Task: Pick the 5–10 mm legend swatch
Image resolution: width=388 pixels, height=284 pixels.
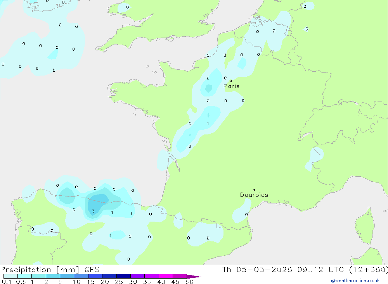Action: (x=67, y=276)
